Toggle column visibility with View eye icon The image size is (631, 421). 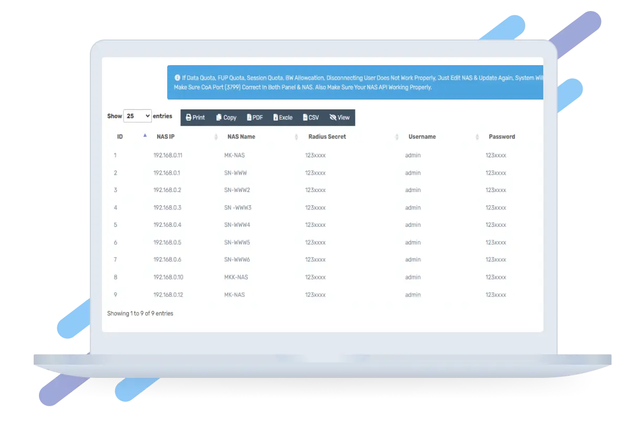(x=333, y=117)
